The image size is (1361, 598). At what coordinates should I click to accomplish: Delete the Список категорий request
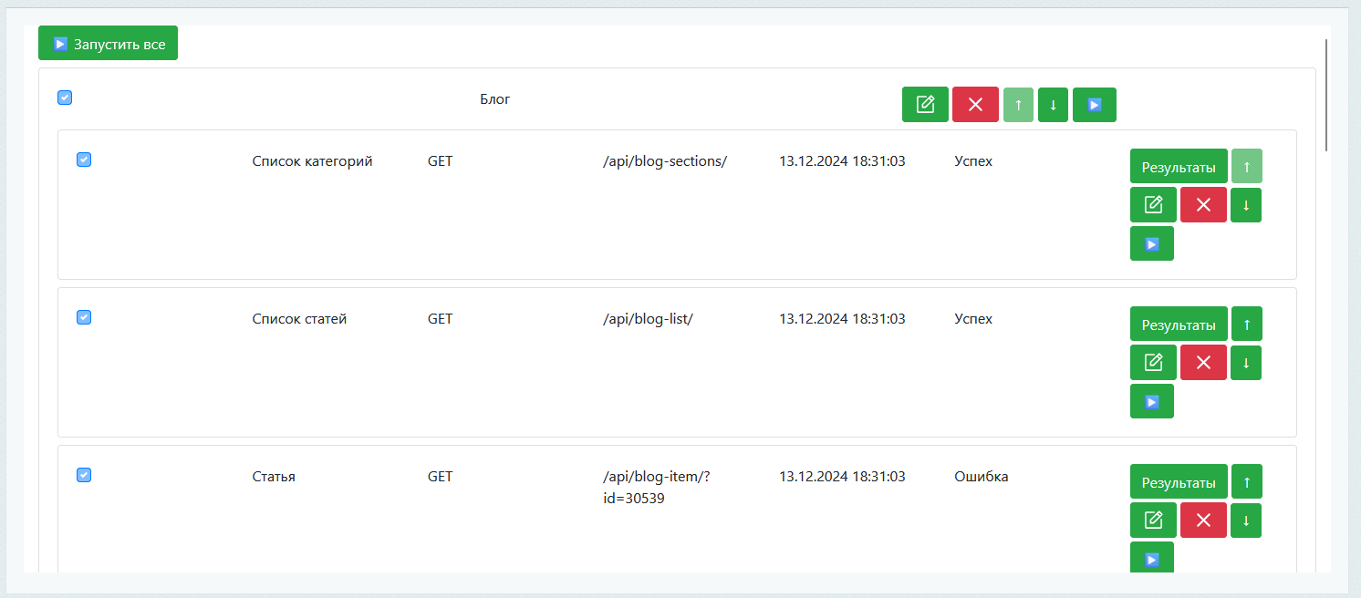point(1203,205)
